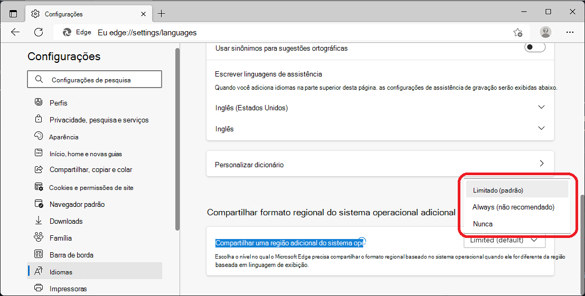Open Navegador padrão section
This screenshot has height=296, width=585.
tap(95, 204)
